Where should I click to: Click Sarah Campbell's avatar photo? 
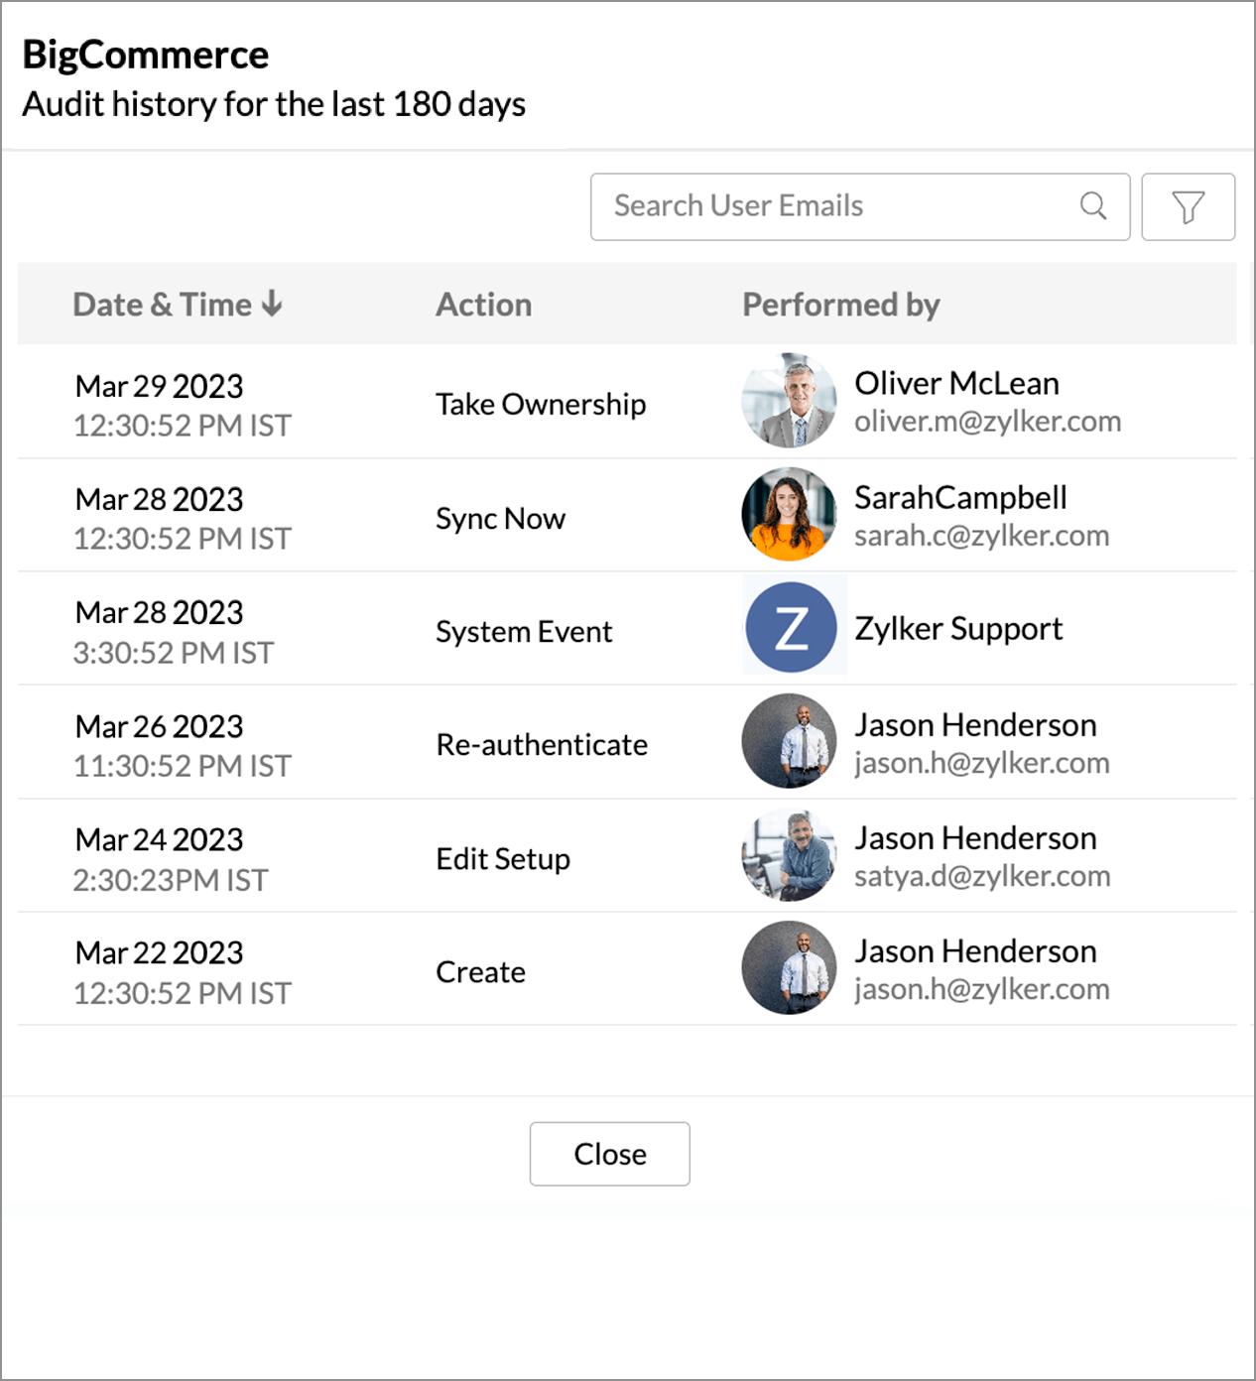tap(789, 514)
